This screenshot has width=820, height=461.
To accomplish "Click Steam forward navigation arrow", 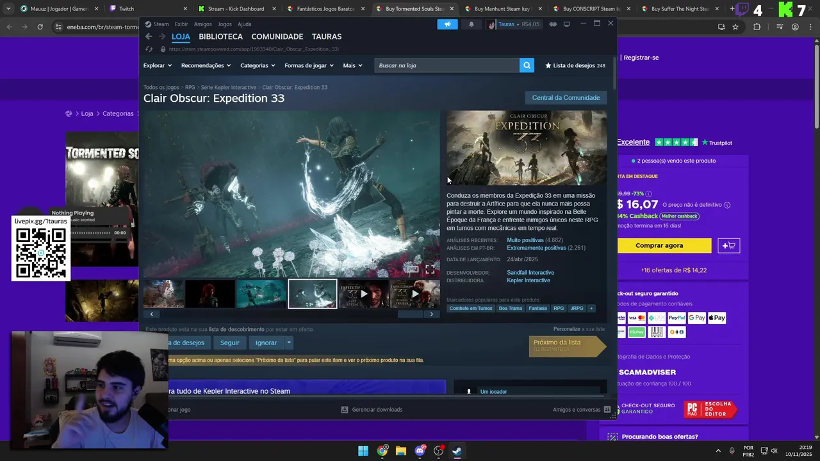I will (161, 36).
